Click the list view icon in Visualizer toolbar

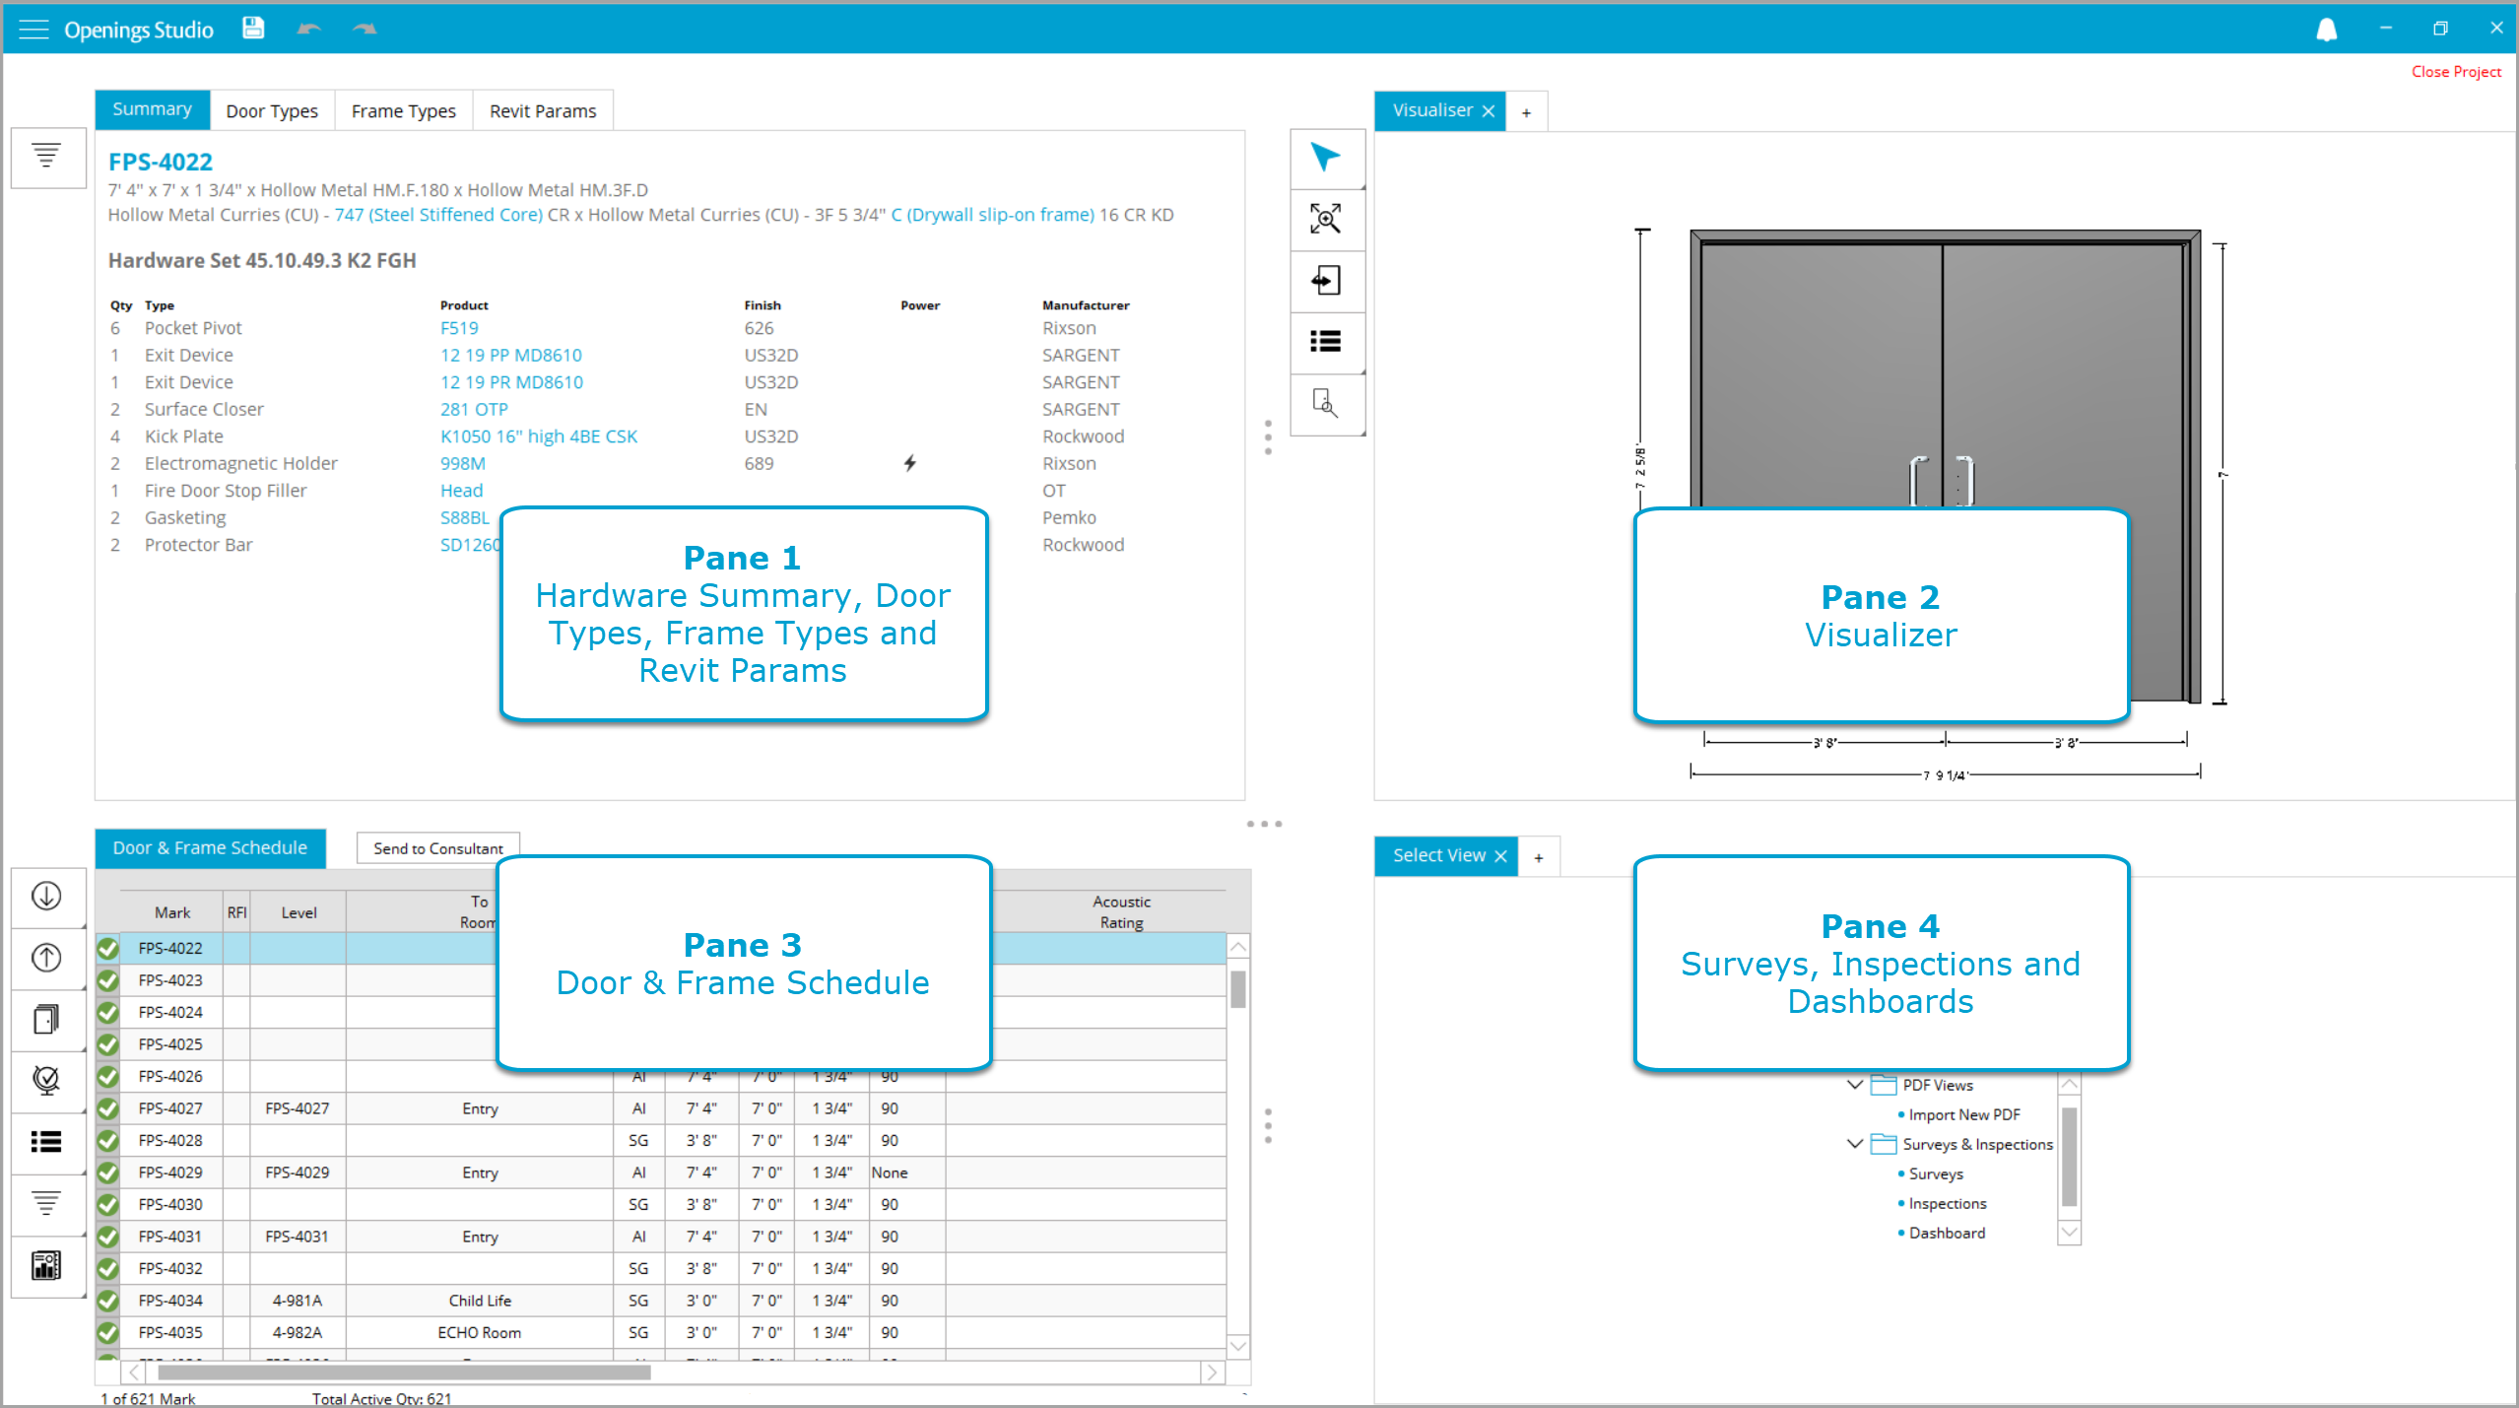pos(1325,343)
